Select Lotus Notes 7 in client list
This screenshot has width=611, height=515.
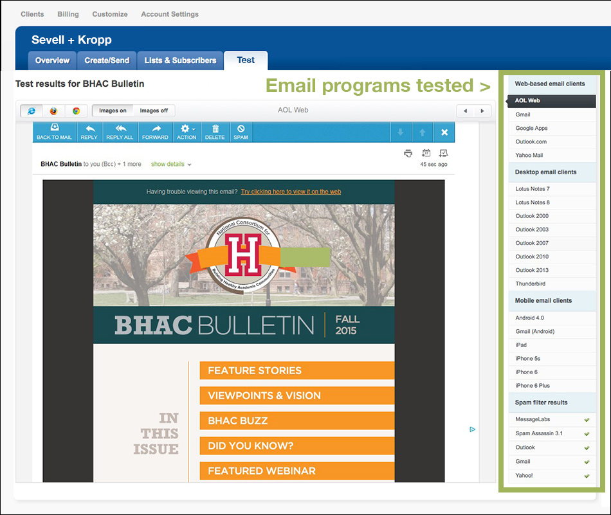coord(552,189)
